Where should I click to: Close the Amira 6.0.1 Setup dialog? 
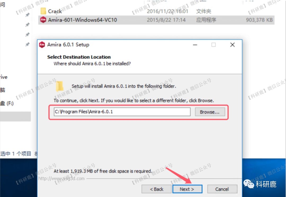[233, 45]
